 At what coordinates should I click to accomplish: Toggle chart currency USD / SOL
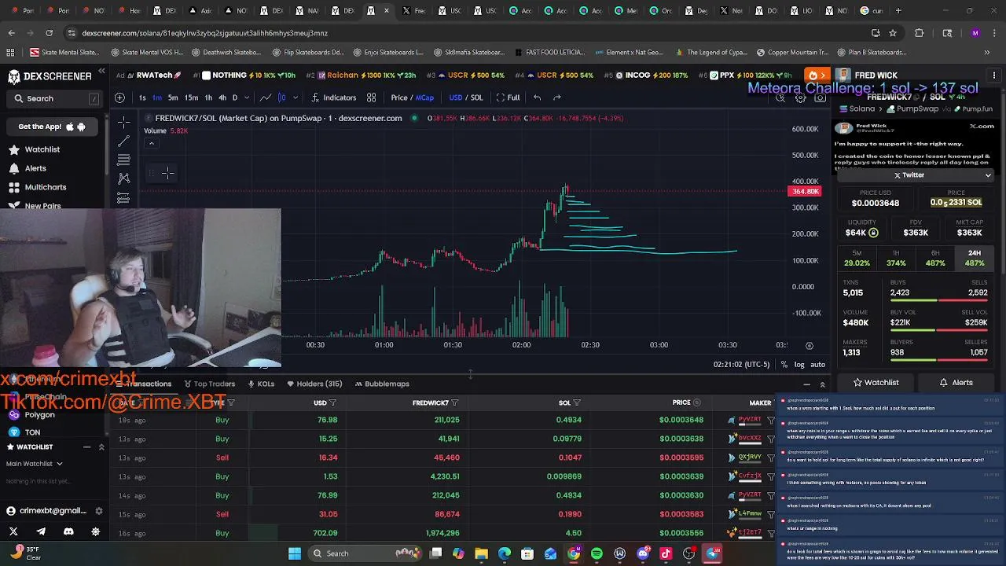click(466, 97)
